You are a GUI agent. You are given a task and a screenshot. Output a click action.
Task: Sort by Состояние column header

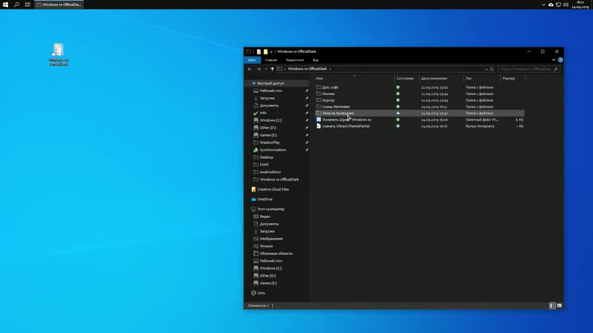pos(407,78)
